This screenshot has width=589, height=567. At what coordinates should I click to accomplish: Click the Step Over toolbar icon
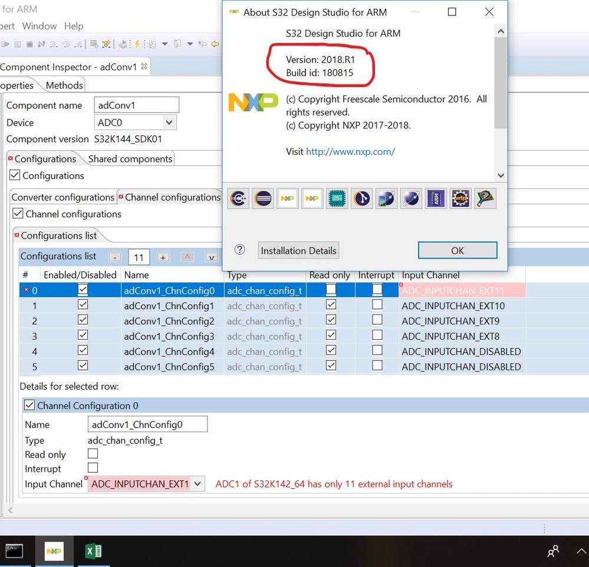tap(65, 44)
